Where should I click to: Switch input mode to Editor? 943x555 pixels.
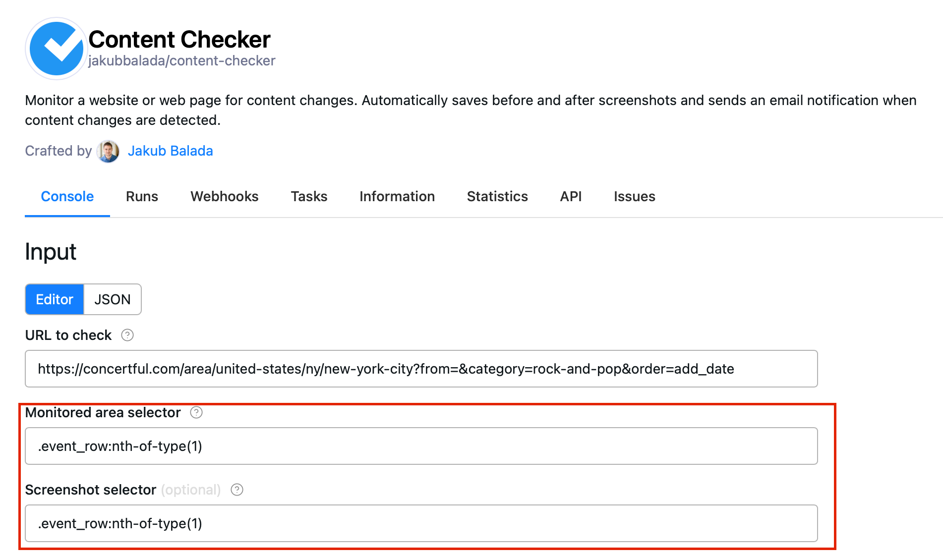tap(55, 299)
